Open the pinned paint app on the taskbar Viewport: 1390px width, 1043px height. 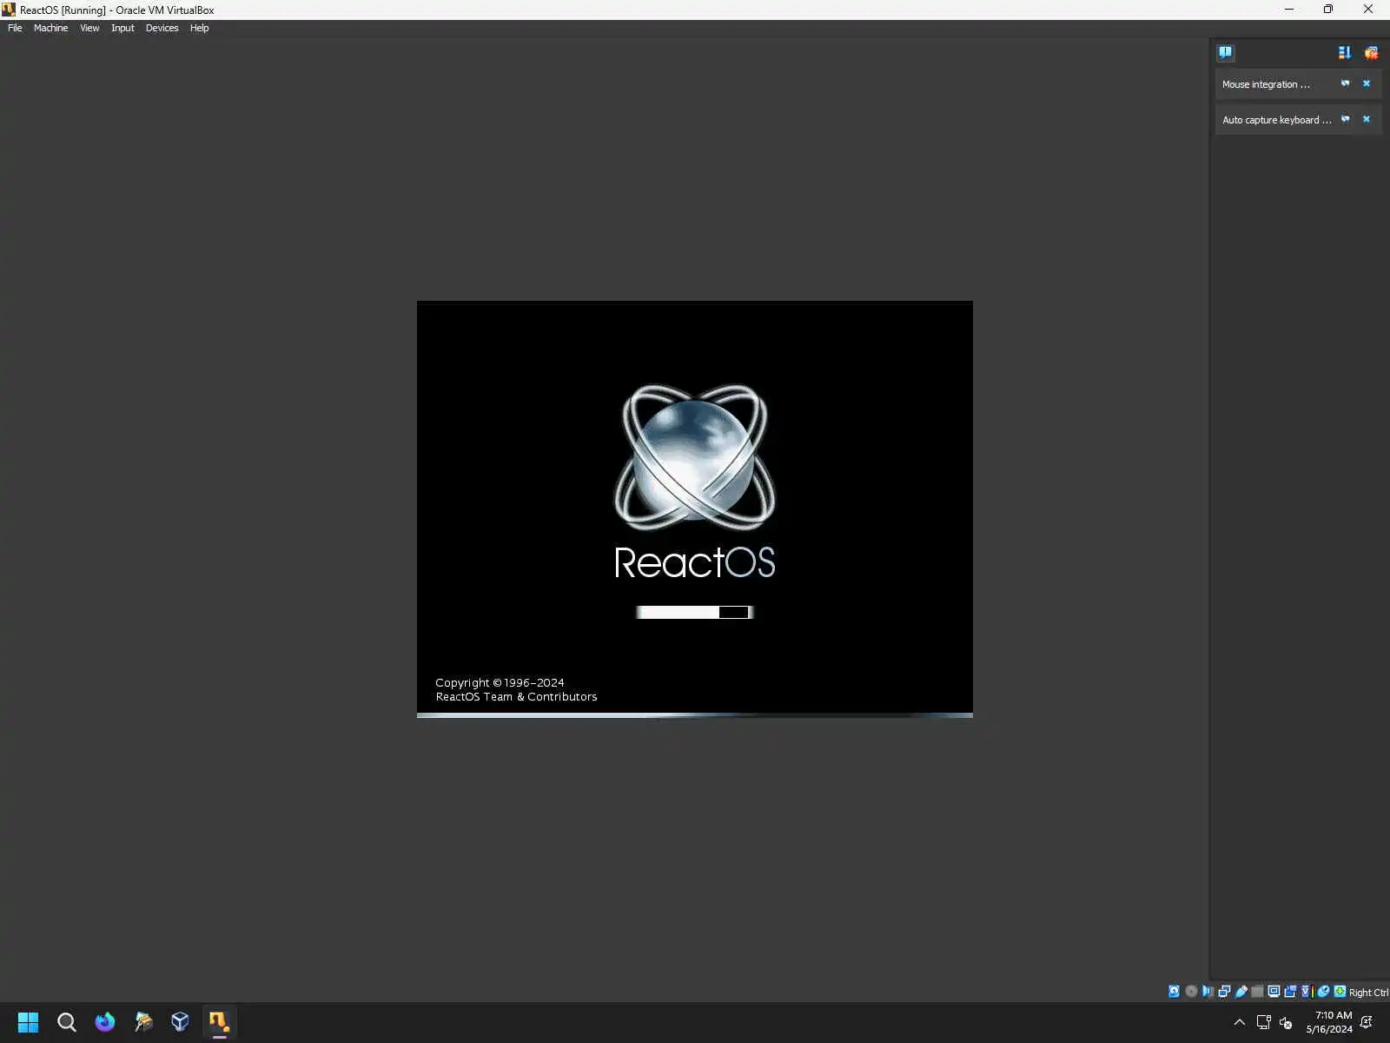coord(143,1022)
